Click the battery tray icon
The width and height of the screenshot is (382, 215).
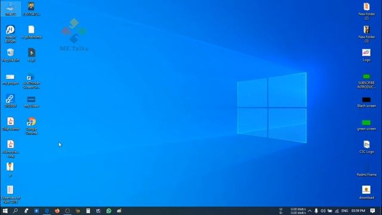coord(329,211)
